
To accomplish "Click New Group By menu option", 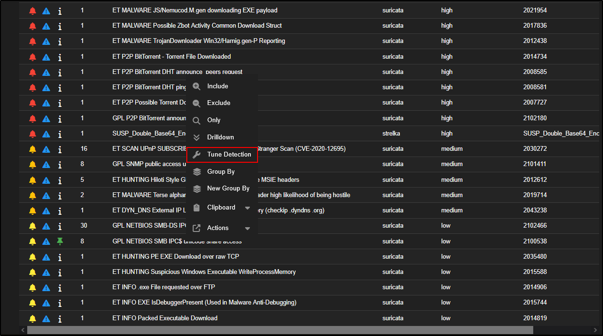I will click(x=228, y=189).
